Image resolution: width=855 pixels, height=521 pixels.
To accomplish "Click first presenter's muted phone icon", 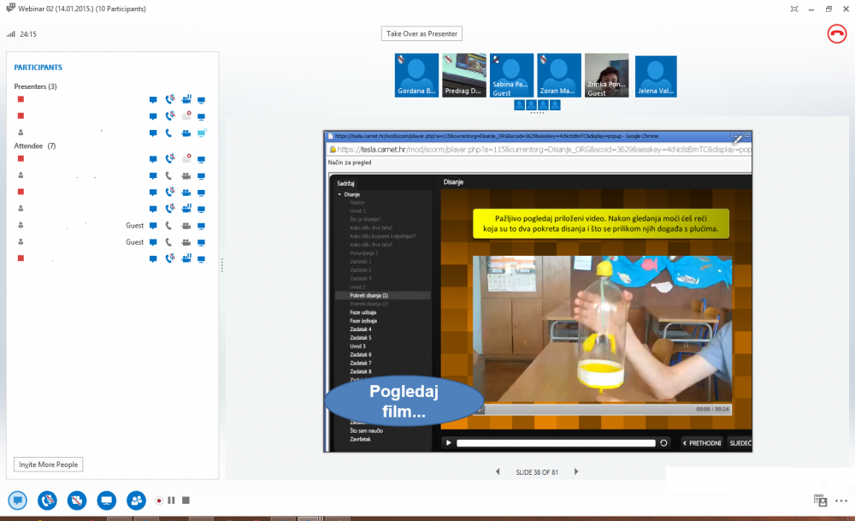I will click(170, 99).
